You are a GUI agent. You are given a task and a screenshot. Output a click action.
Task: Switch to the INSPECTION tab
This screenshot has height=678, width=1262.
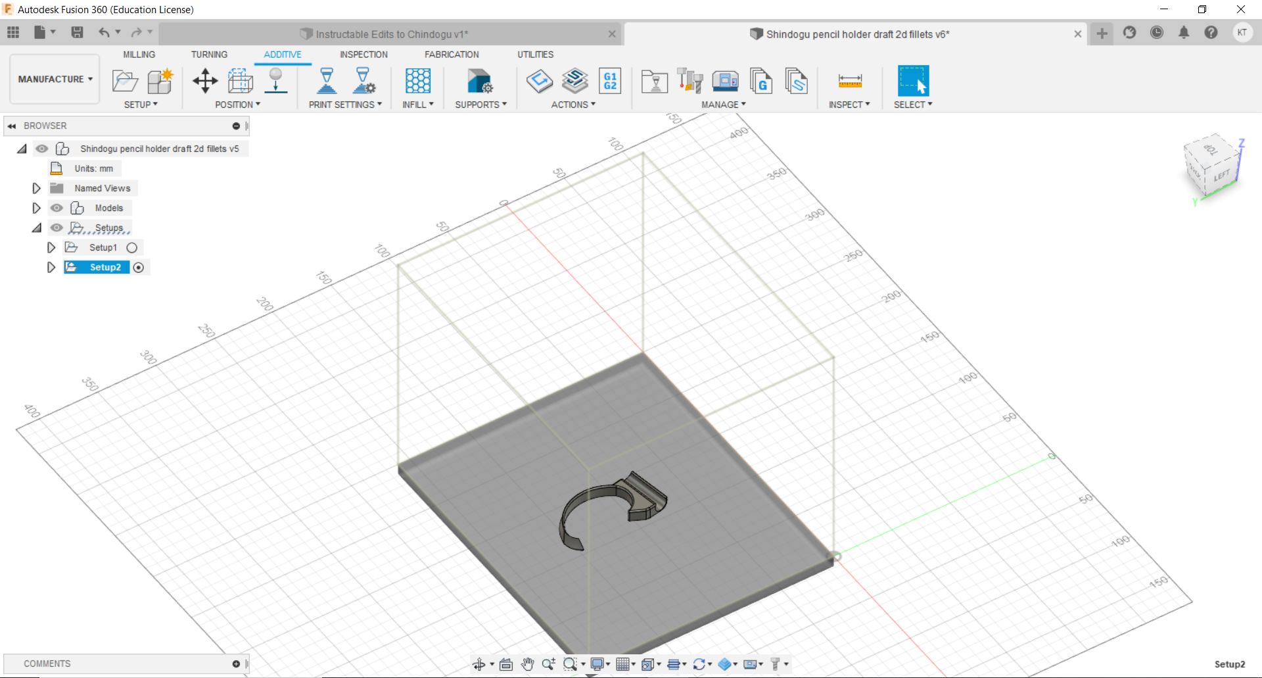[x=363, y=55]
